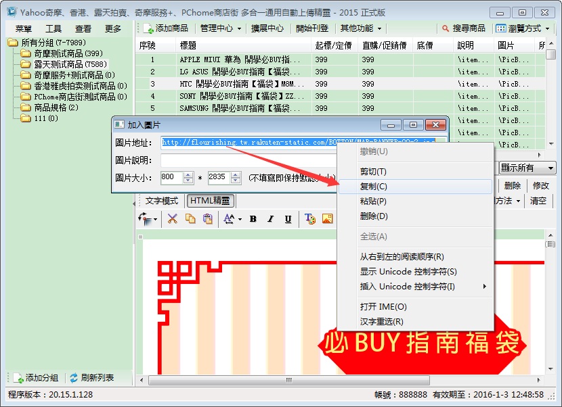
Task: Choose 删除(D) from the context menu
Action: click(x=416, y=216)
